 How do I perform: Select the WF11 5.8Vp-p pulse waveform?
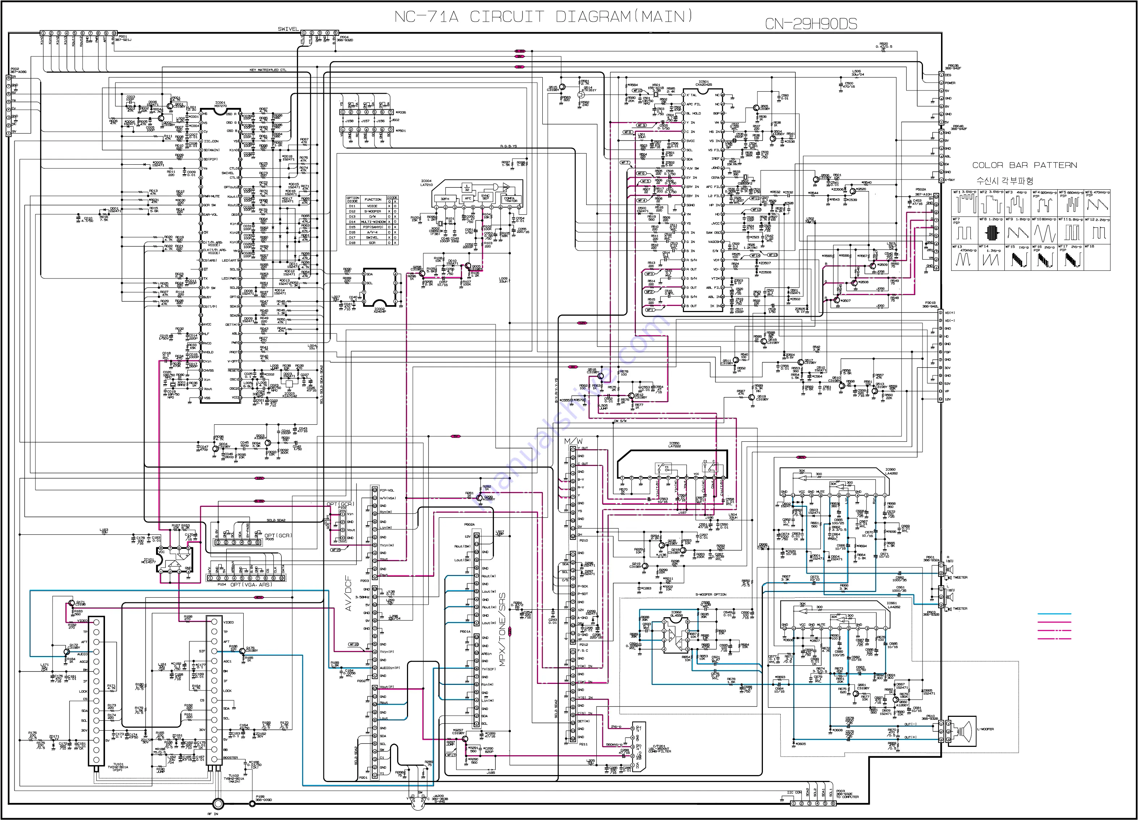[x=1071, y=230]
